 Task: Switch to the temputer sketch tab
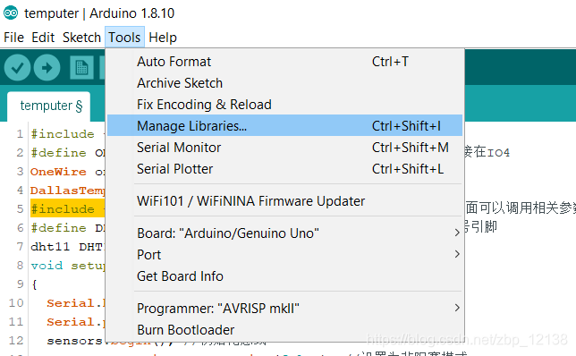pos(49,106)
